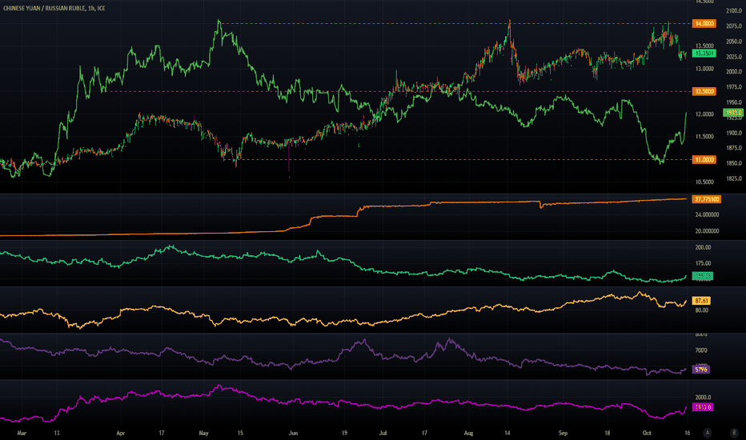
Task: Click the 2000.0 axis tick in magenta pane
Action: 704,397
